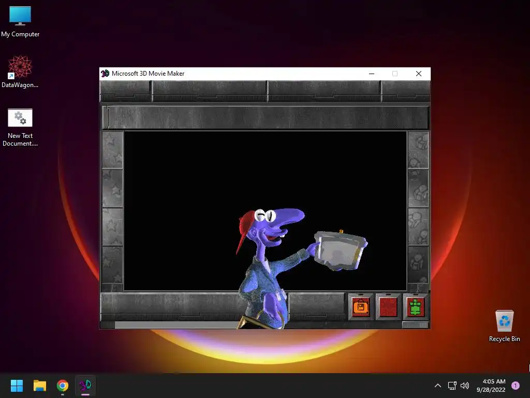Click the green icon button beside the blank red one

416,306
